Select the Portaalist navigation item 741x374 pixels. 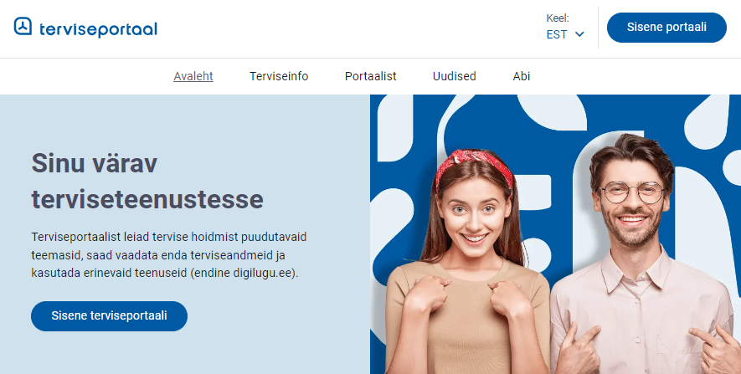370,76
